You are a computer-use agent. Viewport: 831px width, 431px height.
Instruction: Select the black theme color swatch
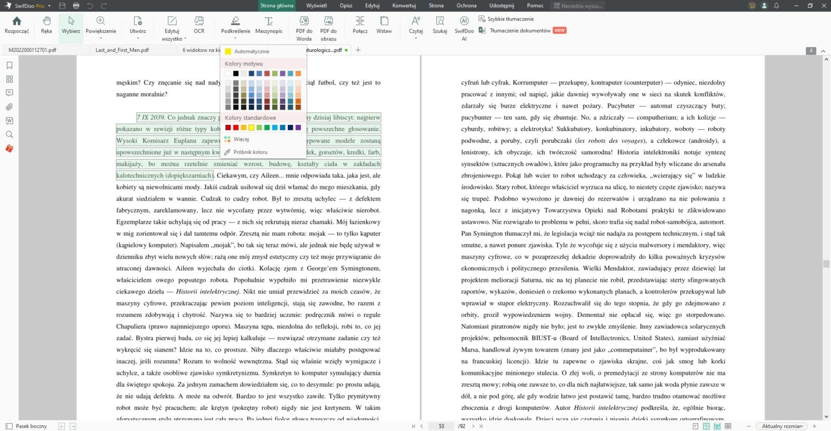click(236, 74)
